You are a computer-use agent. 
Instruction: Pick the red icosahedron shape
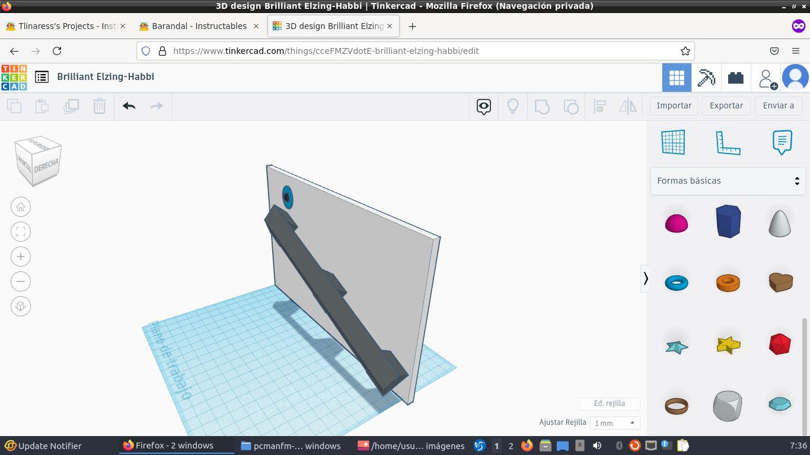click(780, 344)
